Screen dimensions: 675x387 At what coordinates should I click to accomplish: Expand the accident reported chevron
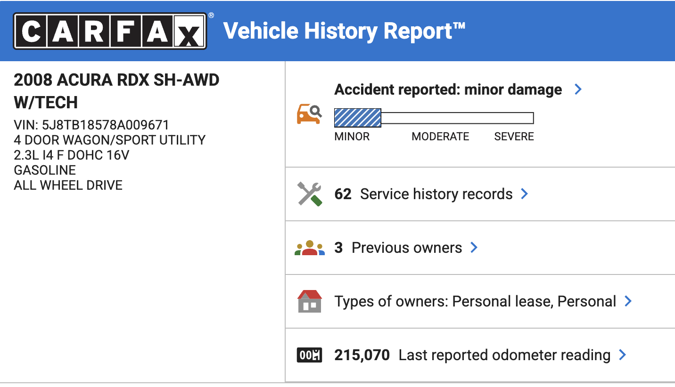(578, 89)
